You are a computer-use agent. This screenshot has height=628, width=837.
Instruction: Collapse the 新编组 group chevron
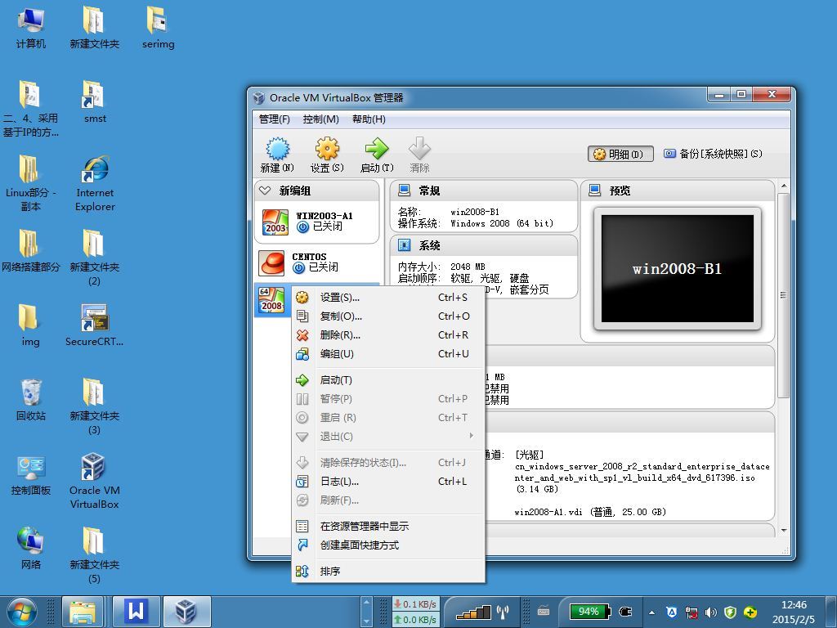point(265,191)
